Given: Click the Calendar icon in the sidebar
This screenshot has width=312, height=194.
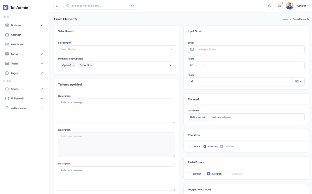Looking at the screenshot, I should pyautogui.click(x=7, y=35).
